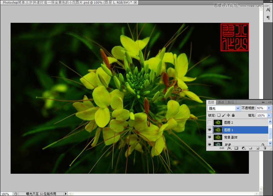Open the 填充 fill slider arrow

point(269,115)
